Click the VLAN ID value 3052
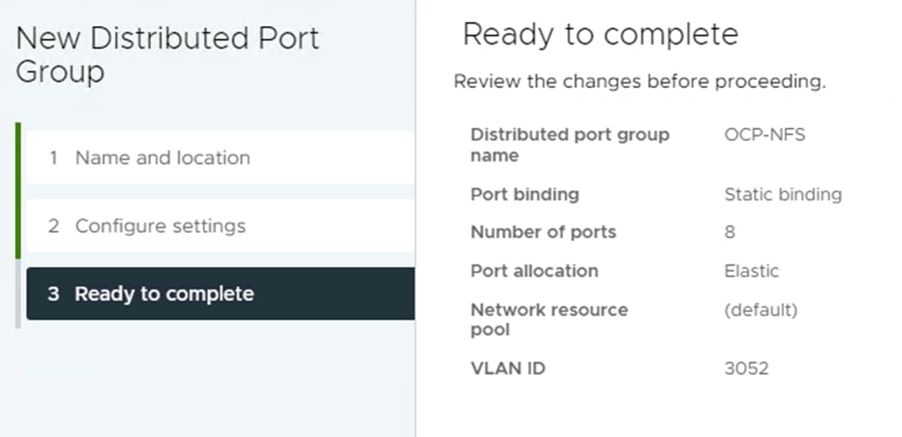The width and height of the screenshot is (902, 437). [x=746, y=368]
